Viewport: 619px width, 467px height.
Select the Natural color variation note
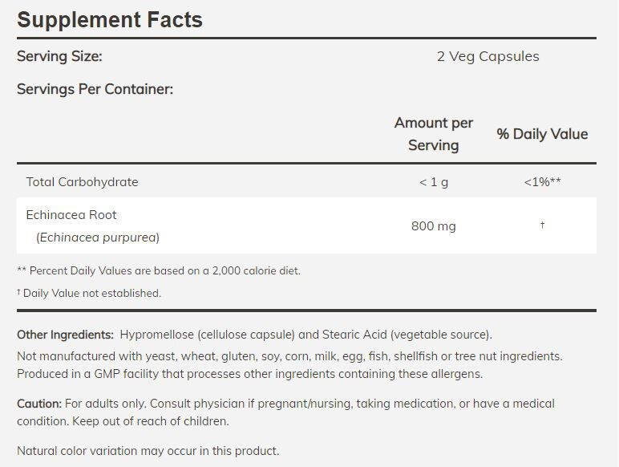click(x=148, y=451)
